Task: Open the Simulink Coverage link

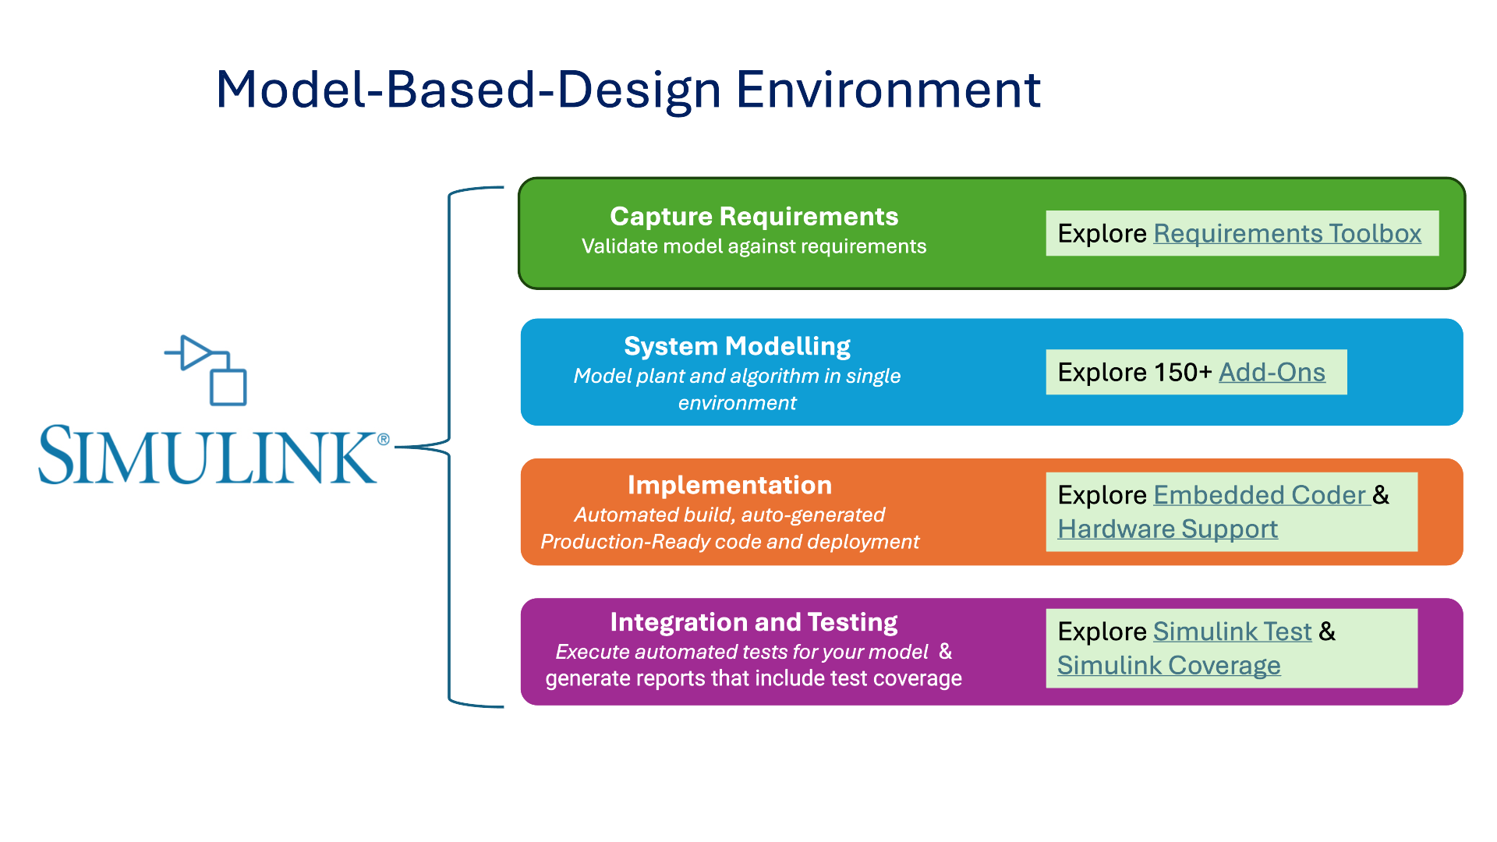Action: tap(1168, 666)
